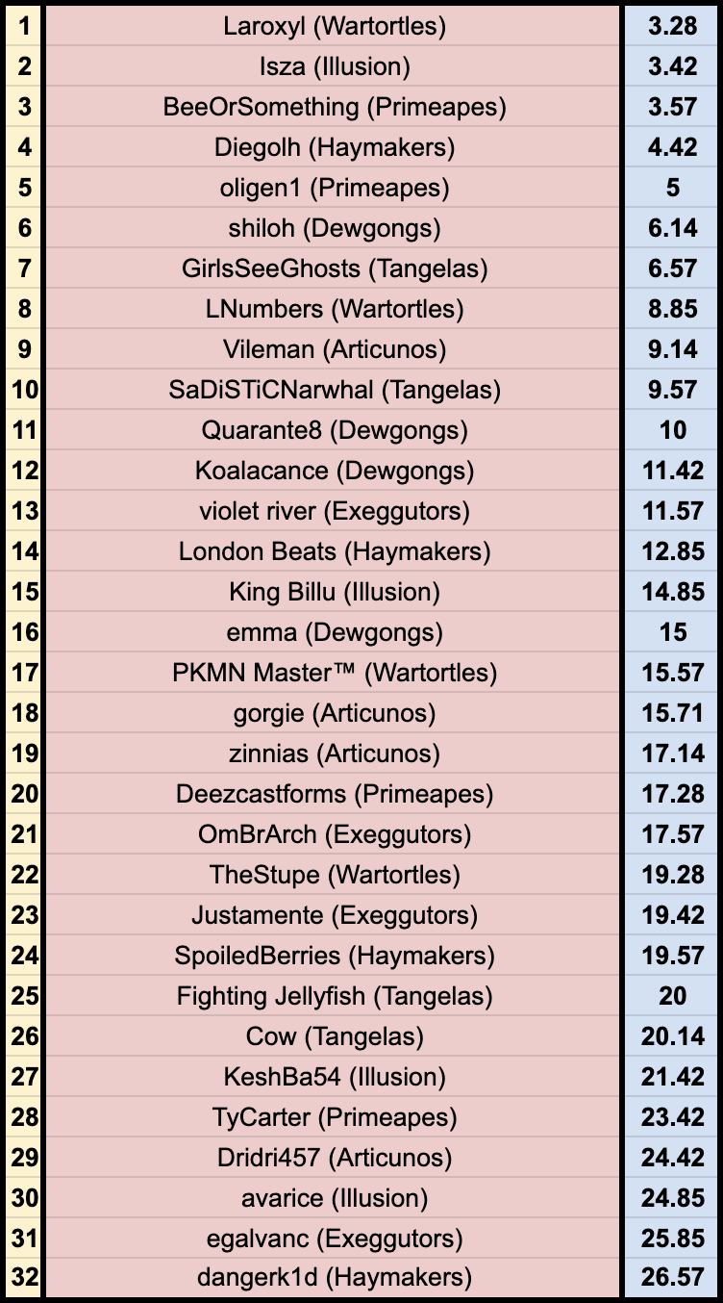Click the Dridri457 (Articunos) entry
Viewport: 723px width, 1303px height.
(334, 1158)
